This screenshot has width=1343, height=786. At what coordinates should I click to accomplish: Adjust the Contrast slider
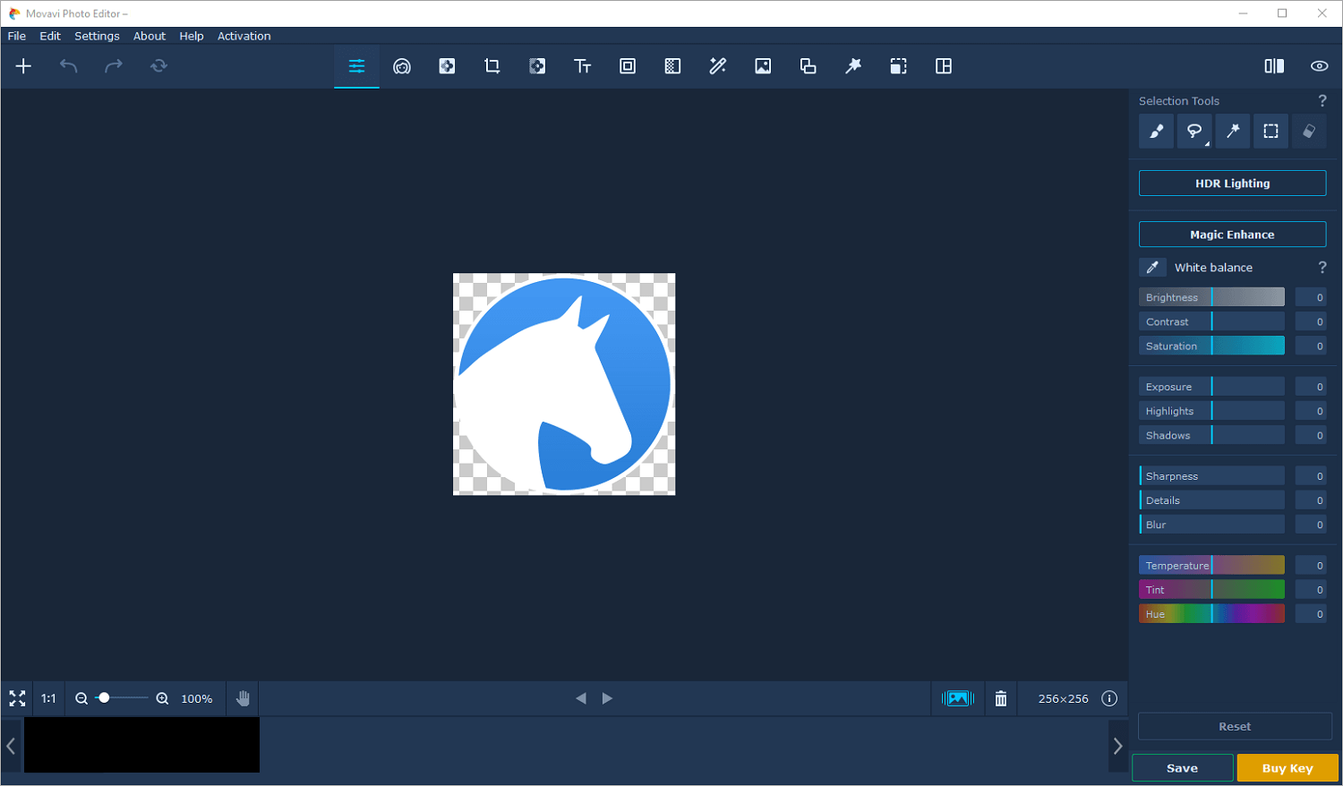click(x=1211, y=321)
